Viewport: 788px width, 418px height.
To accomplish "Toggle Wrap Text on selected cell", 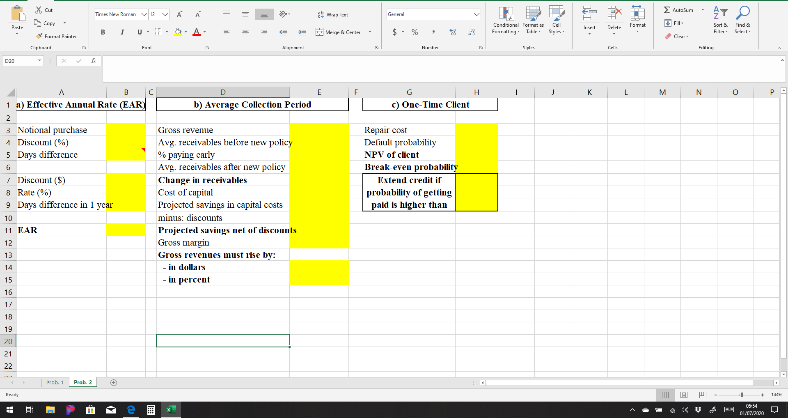I will (333, 14).
